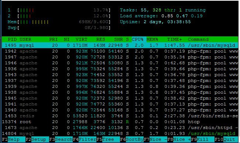Sort by the PRI column header

tap(54, 39)
